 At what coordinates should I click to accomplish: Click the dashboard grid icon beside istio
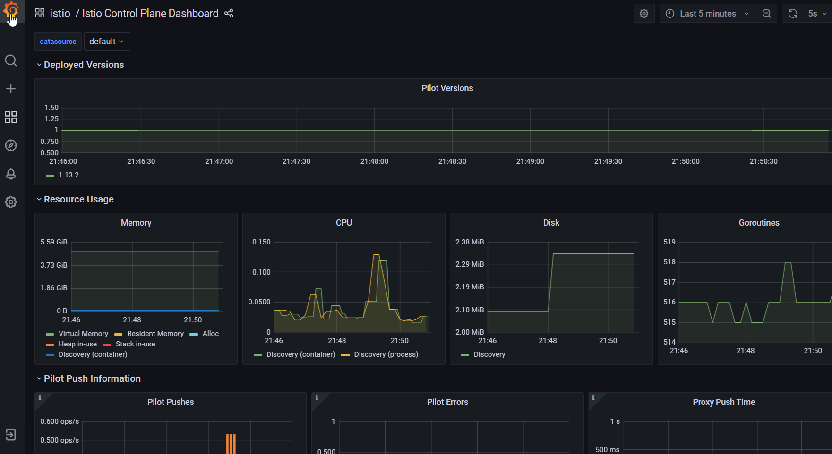coord(40,13)
